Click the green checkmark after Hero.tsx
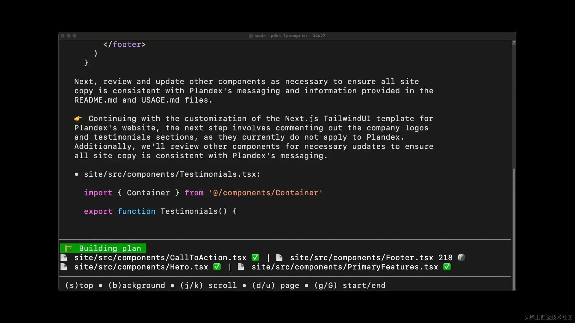 click(217, 267)
